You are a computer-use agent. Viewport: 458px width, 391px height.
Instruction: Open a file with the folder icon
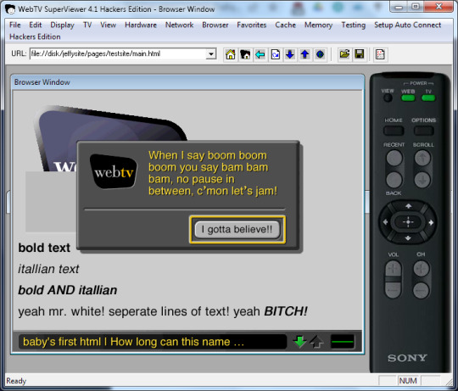point(344,54)
